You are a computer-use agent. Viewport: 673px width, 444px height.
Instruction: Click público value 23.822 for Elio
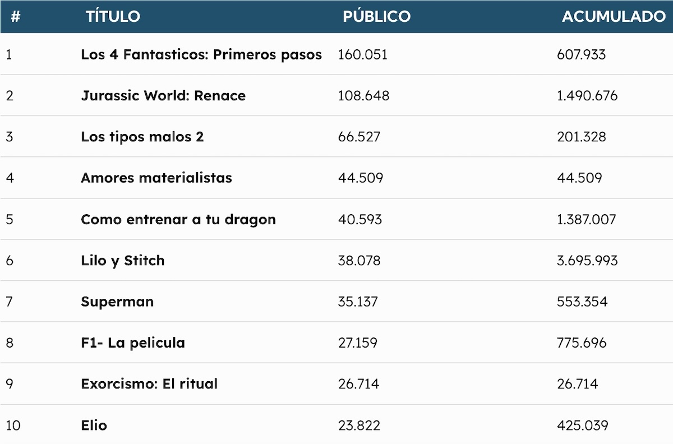359,425
